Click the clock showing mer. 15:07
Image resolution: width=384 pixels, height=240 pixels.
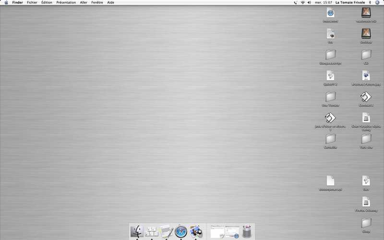coord(324,2)
